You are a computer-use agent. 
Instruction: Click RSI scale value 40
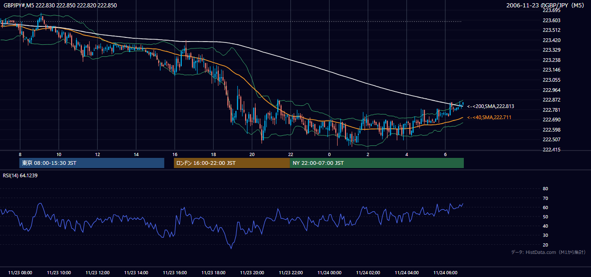pyautogui.click(x=545, y=226)
